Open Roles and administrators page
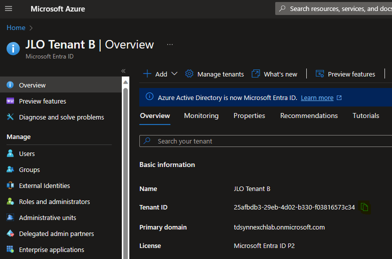392x259 pixels. 61,201
